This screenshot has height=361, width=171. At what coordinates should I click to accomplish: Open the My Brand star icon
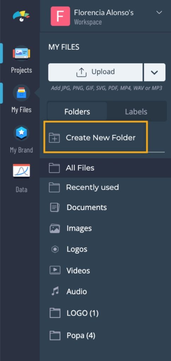22,133
